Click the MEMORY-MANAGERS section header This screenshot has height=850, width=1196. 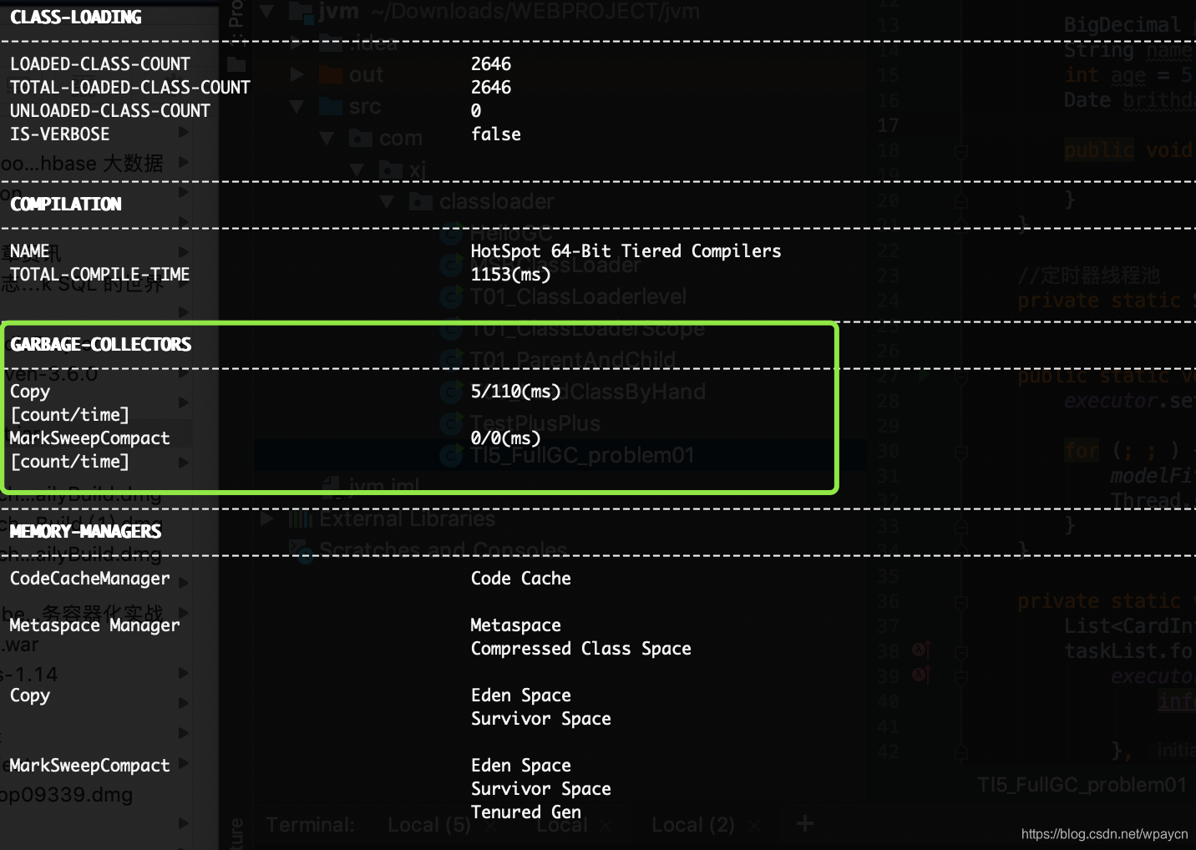coord(86,531)
